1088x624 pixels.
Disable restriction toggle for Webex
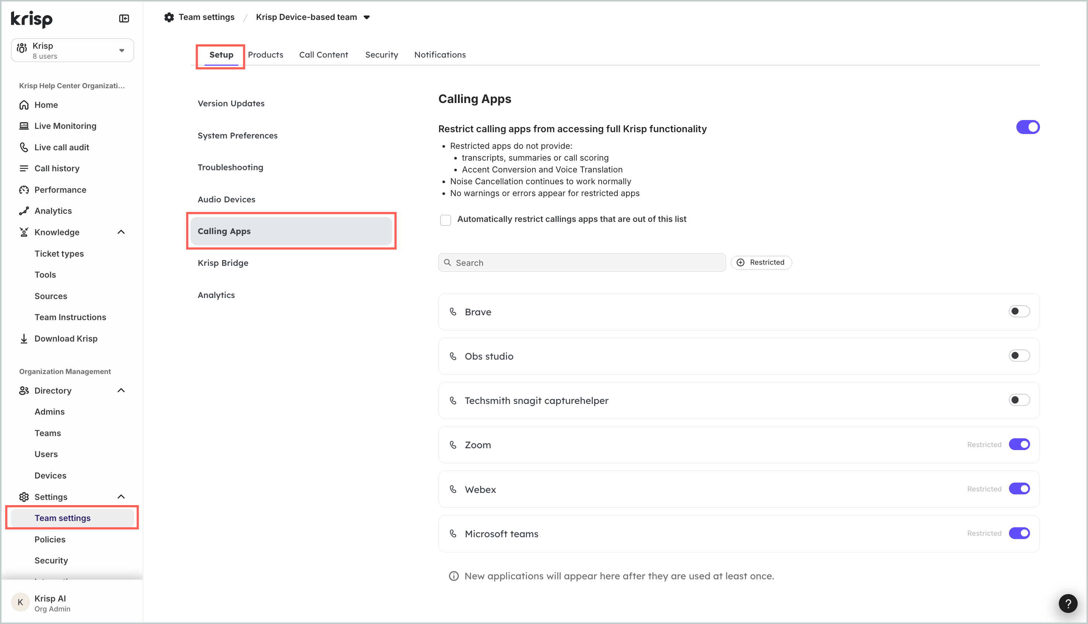click(x=1019, y=488)
